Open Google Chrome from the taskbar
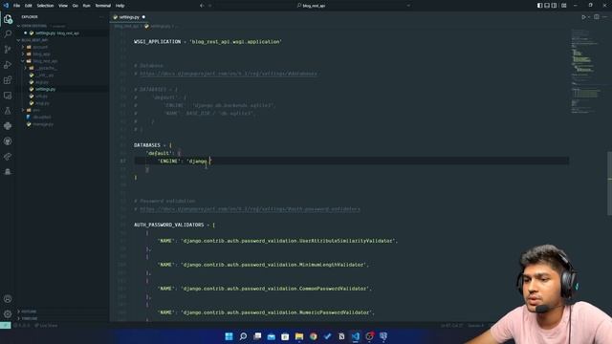Screen dimensions: 612x344 314,336
